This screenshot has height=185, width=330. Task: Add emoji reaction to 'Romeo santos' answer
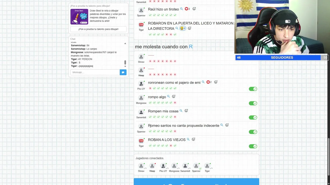227,125
